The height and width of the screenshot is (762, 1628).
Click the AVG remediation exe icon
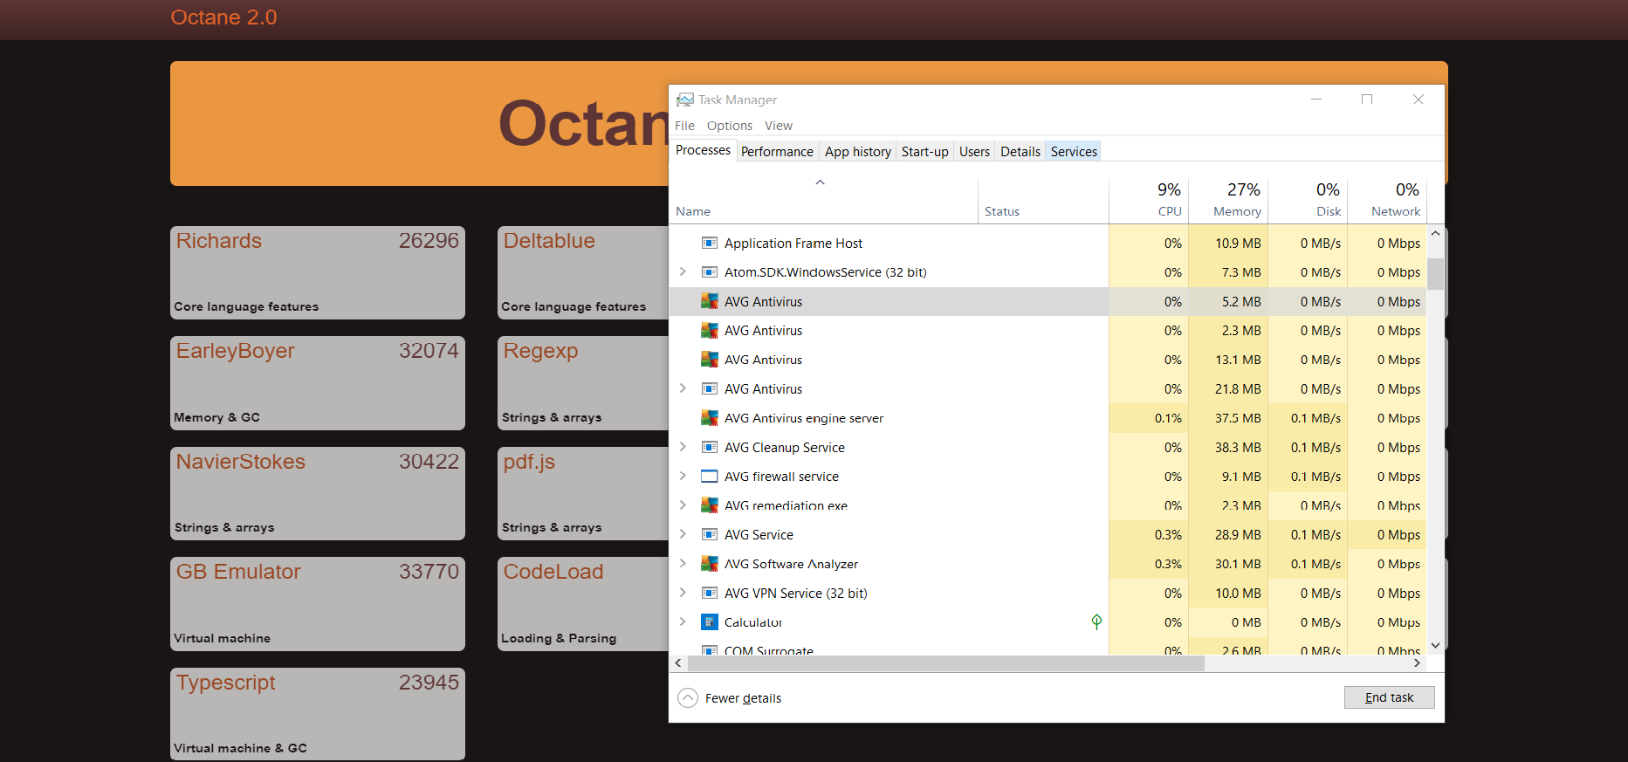tap(710, 505)
